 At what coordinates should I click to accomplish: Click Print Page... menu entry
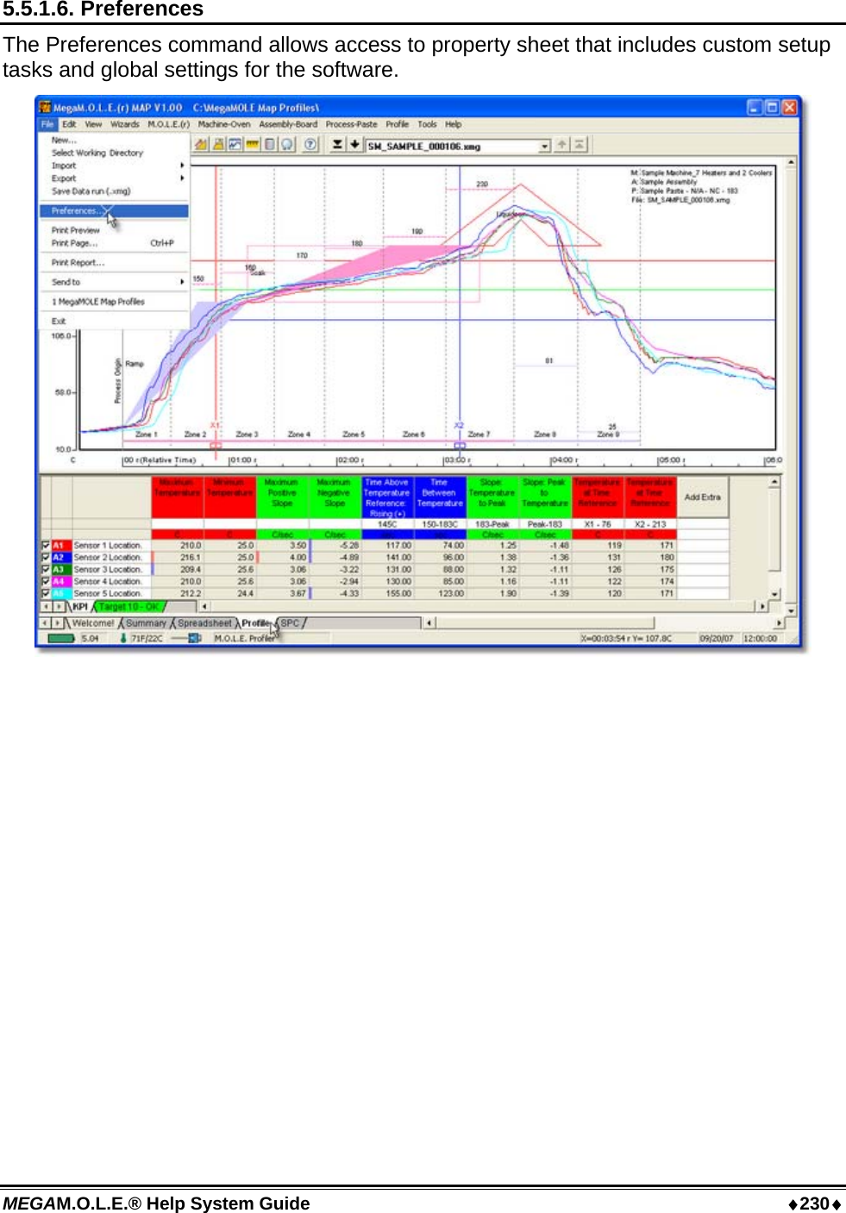tap(114, 243)
